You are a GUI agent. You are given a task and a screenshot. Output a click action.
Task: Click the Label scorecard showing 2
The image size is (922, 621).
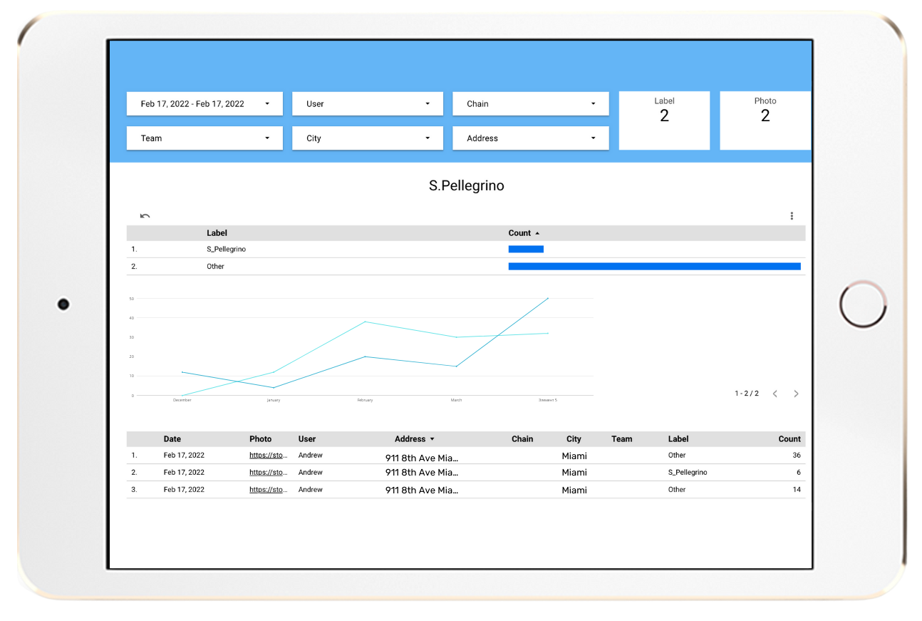coord(664,120)
